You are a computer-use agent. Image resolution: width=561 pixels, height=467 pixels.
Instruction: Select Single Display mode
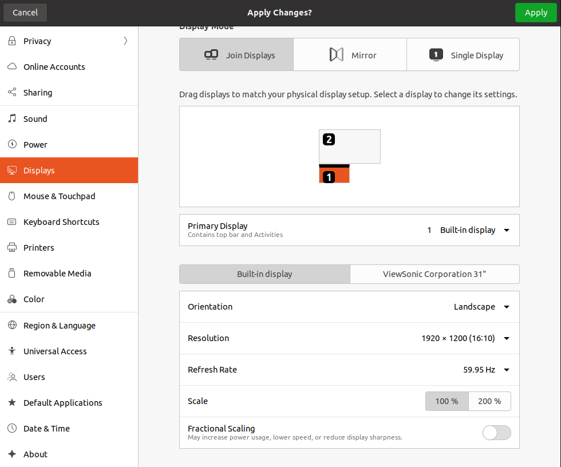click(463, 55)
